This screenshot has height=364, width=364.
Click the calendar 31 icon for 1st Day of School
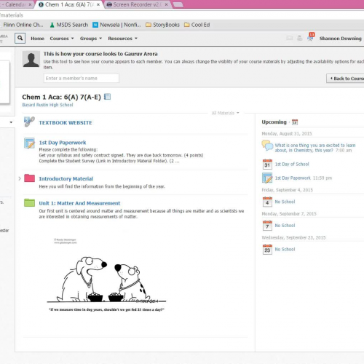267,164
